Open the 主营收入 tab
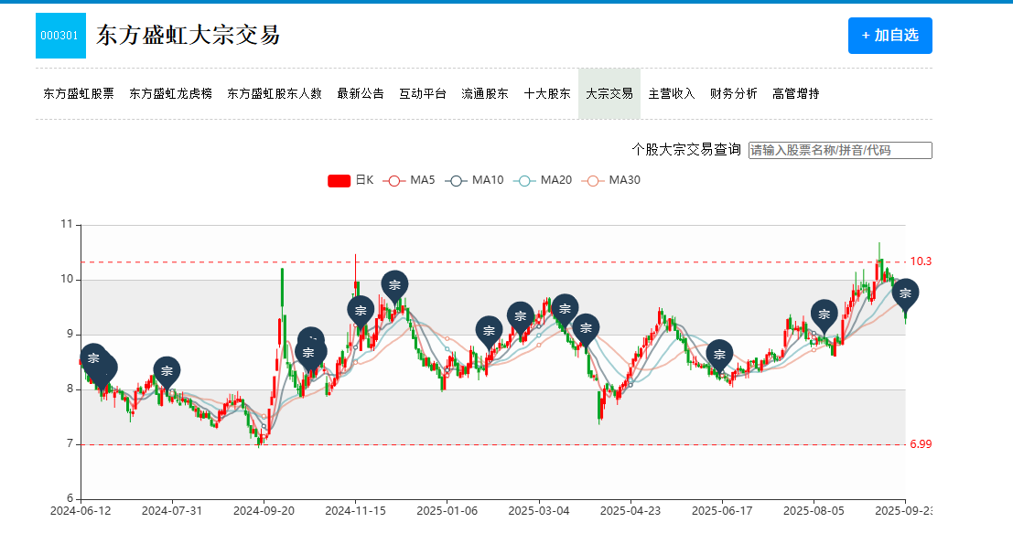 coord(672,93)
